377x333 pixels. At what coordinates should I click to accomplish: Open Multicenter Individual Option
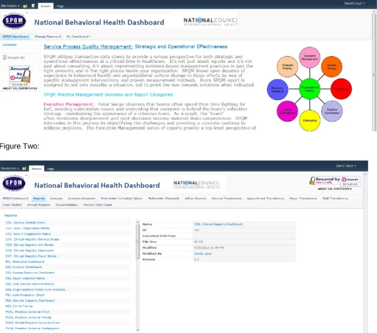[x=122, y=198]
